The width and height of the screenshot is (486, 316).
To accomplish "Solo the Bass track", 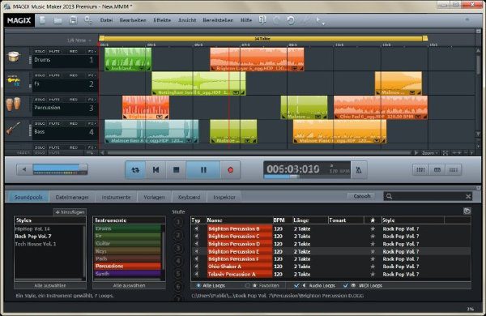I will point(40,123).
